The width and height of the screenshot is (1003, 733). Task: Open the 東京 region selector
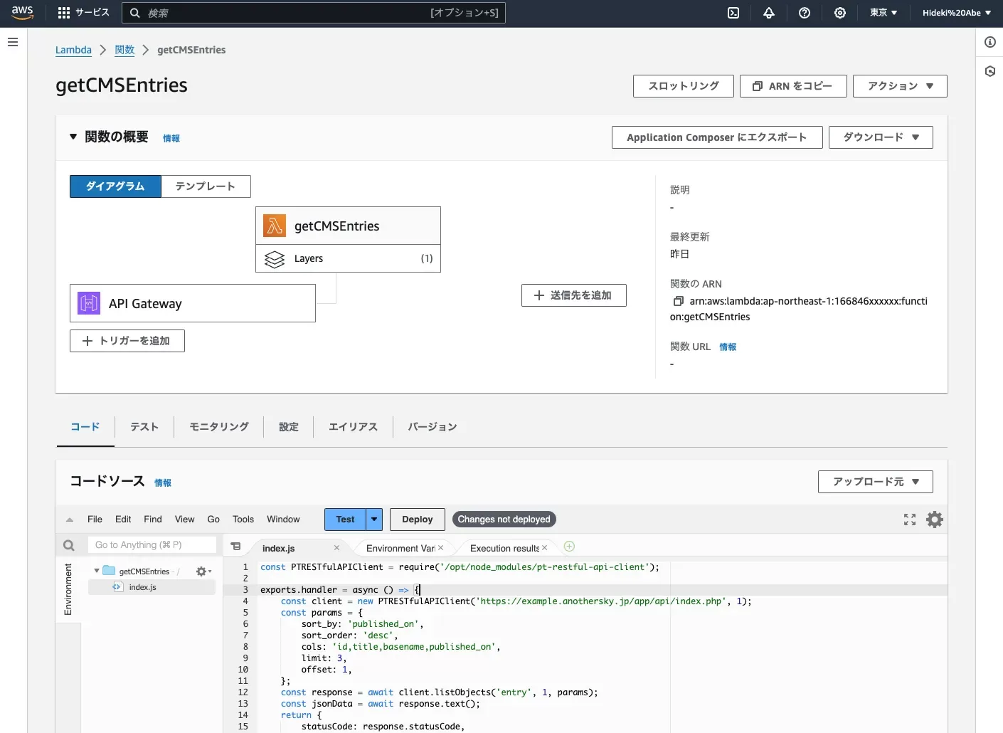click(x=883, y=13)
